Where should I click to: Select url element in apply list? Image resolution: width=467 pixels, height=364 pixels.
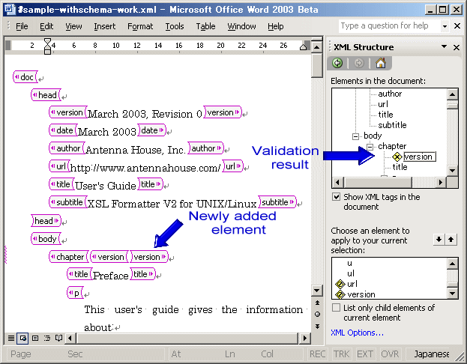[352, 284]
